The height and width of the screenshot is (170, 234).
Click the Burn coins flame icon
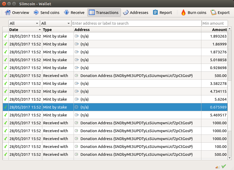184,12
